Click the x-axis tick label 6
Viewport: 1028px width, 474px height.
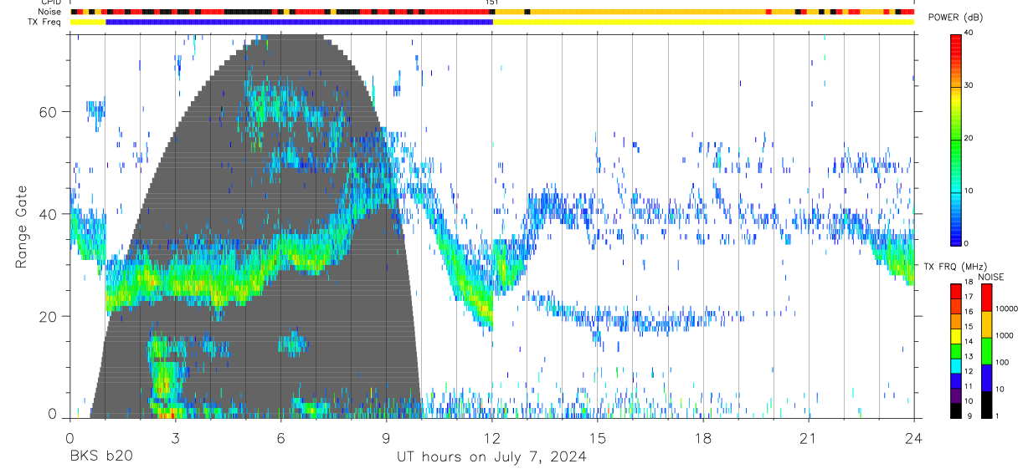[x=280, y=437]
